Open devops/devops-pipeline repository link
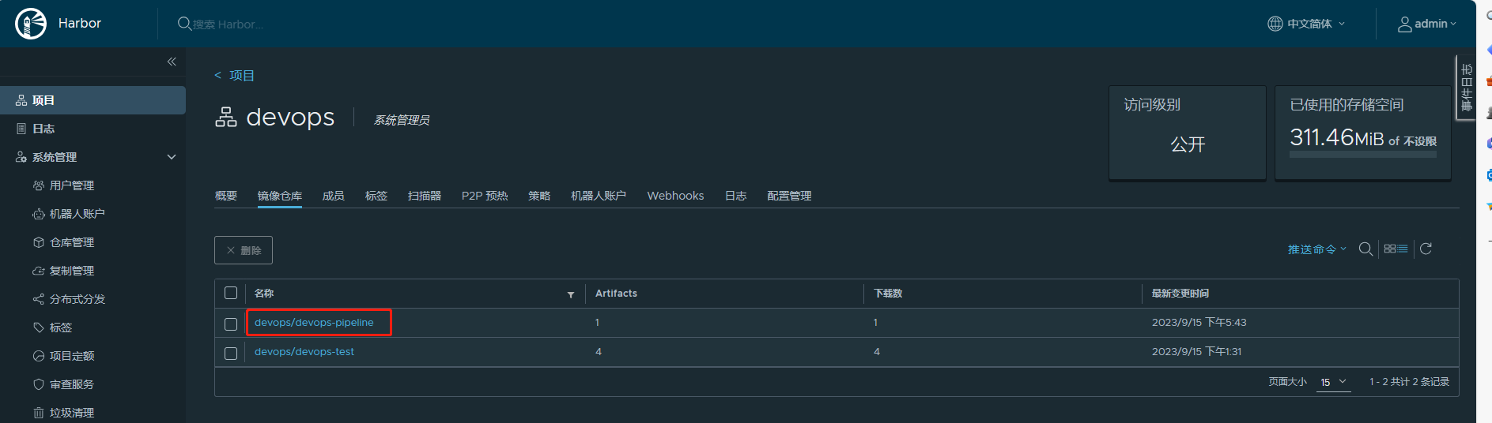1492x423 pixels. tap(314, 322)
